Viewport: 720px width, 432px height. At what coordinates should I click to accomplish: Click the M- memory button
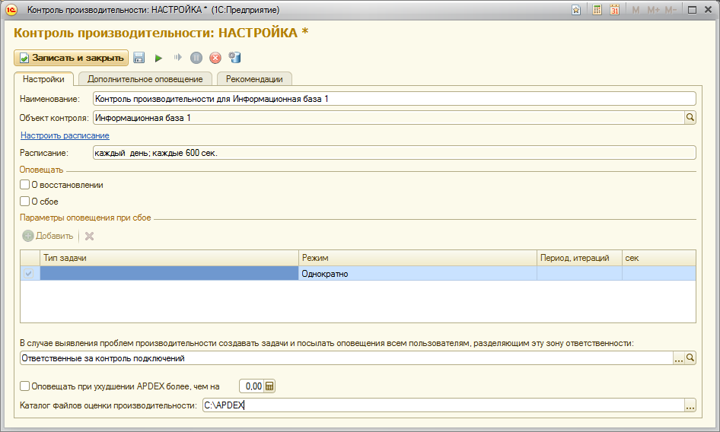671,10
